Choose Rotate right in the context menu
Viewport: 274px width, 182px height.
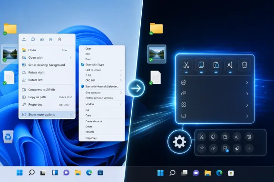47,73
